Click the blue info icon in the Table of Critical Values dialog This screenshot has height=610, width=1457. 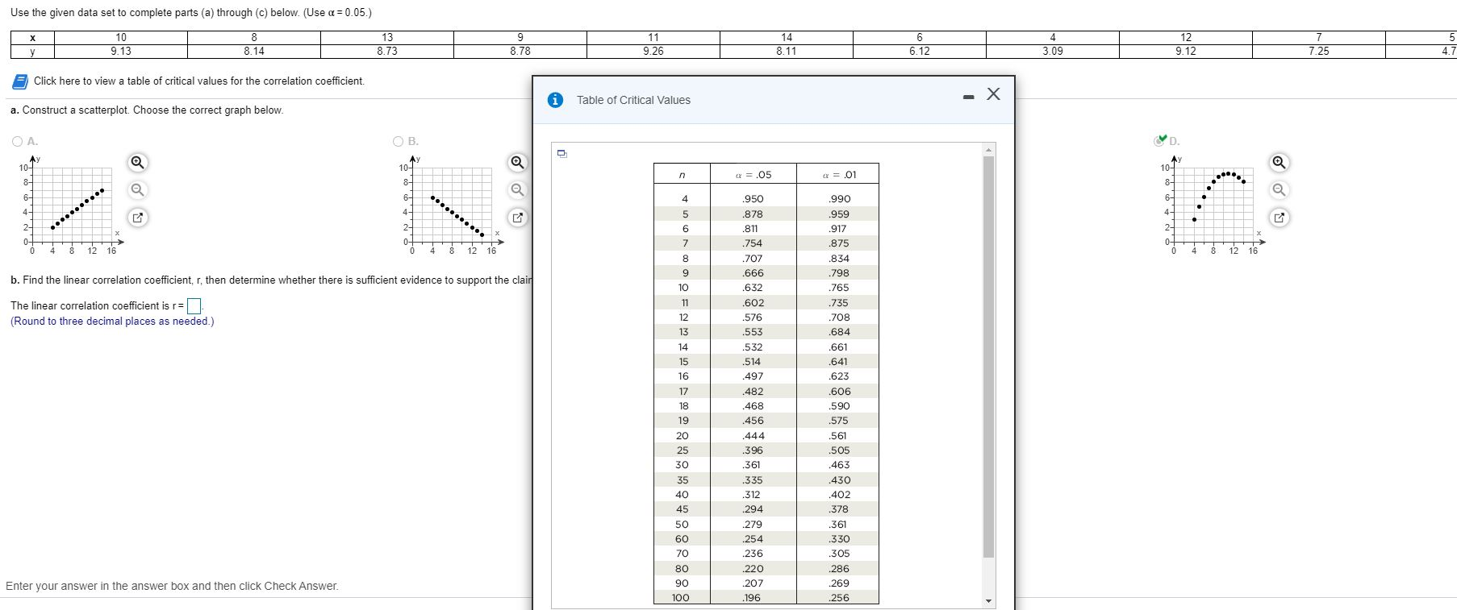coord(555,100)
